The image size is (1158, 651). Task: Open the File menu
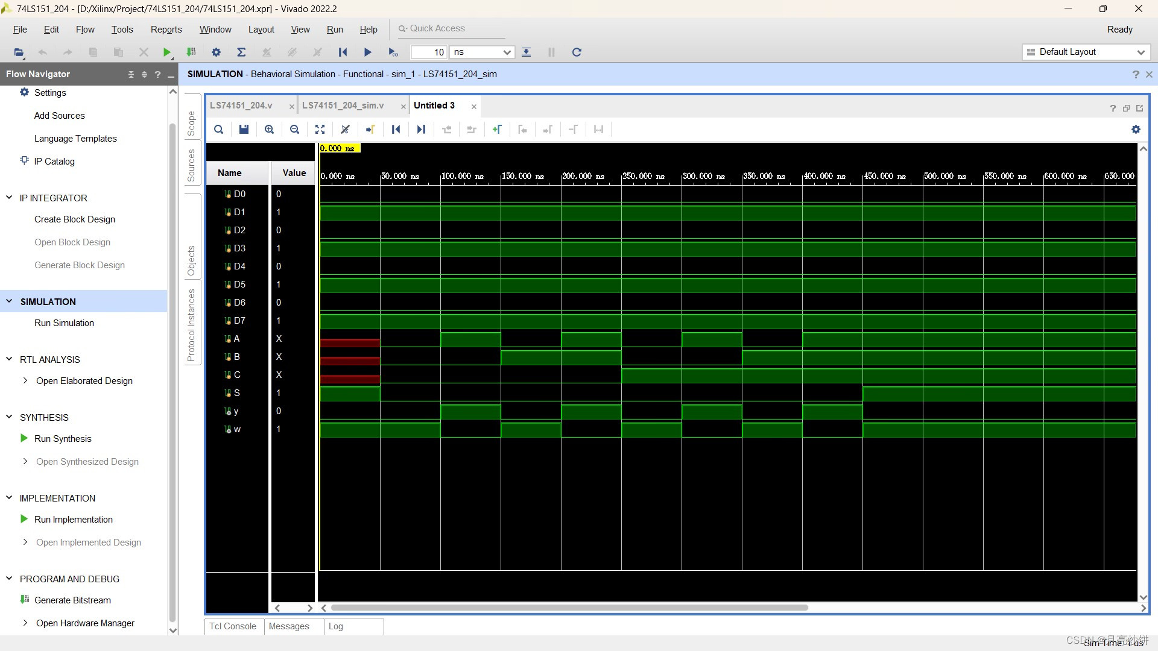click(20, 30)
